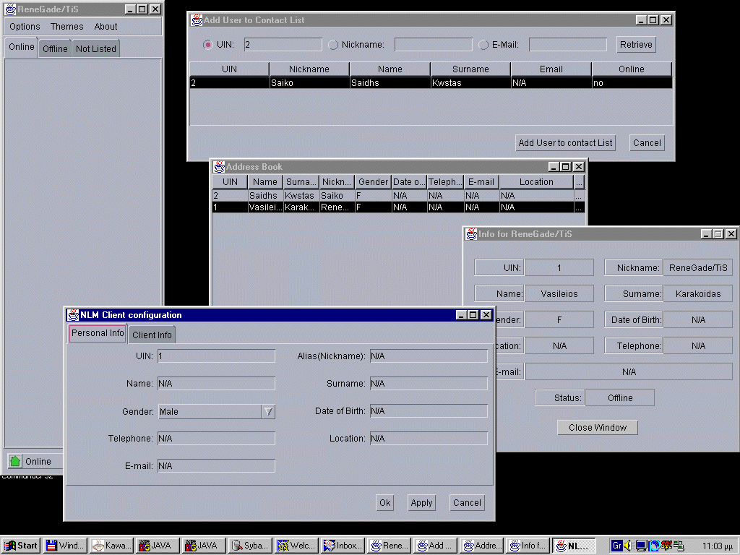Switch to the Inbox taskbar item
This screenshot has height=555, width=740.
point(342,546)
